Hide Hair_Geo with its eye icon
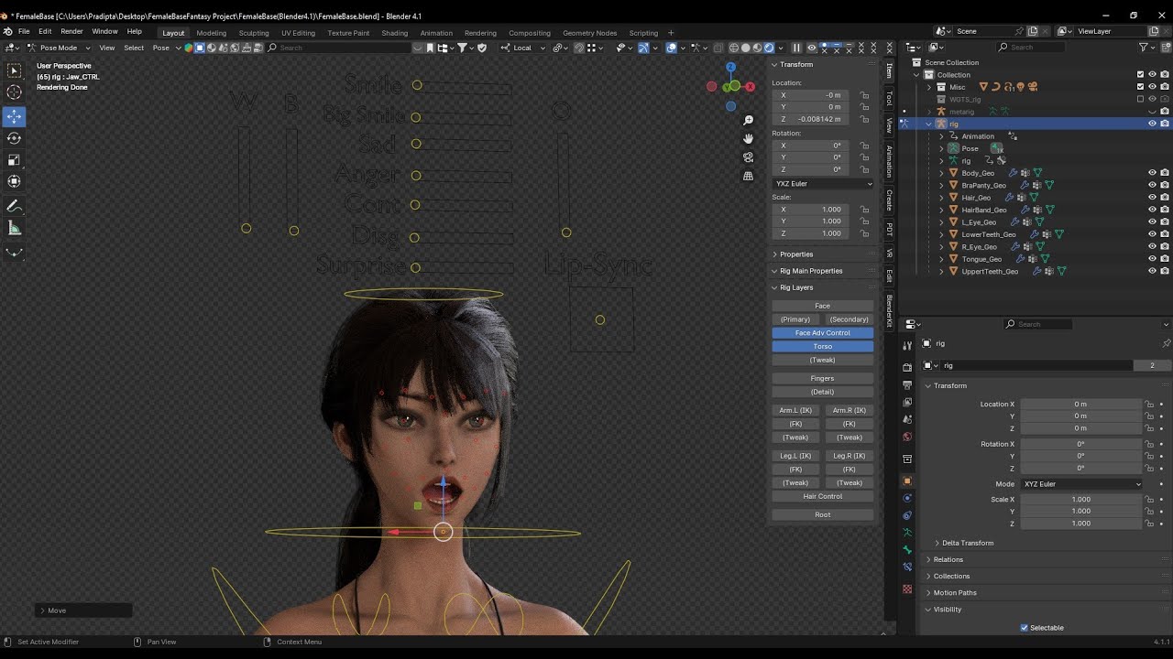This screenshot has height=659, width=1173. click(1152, 198)
